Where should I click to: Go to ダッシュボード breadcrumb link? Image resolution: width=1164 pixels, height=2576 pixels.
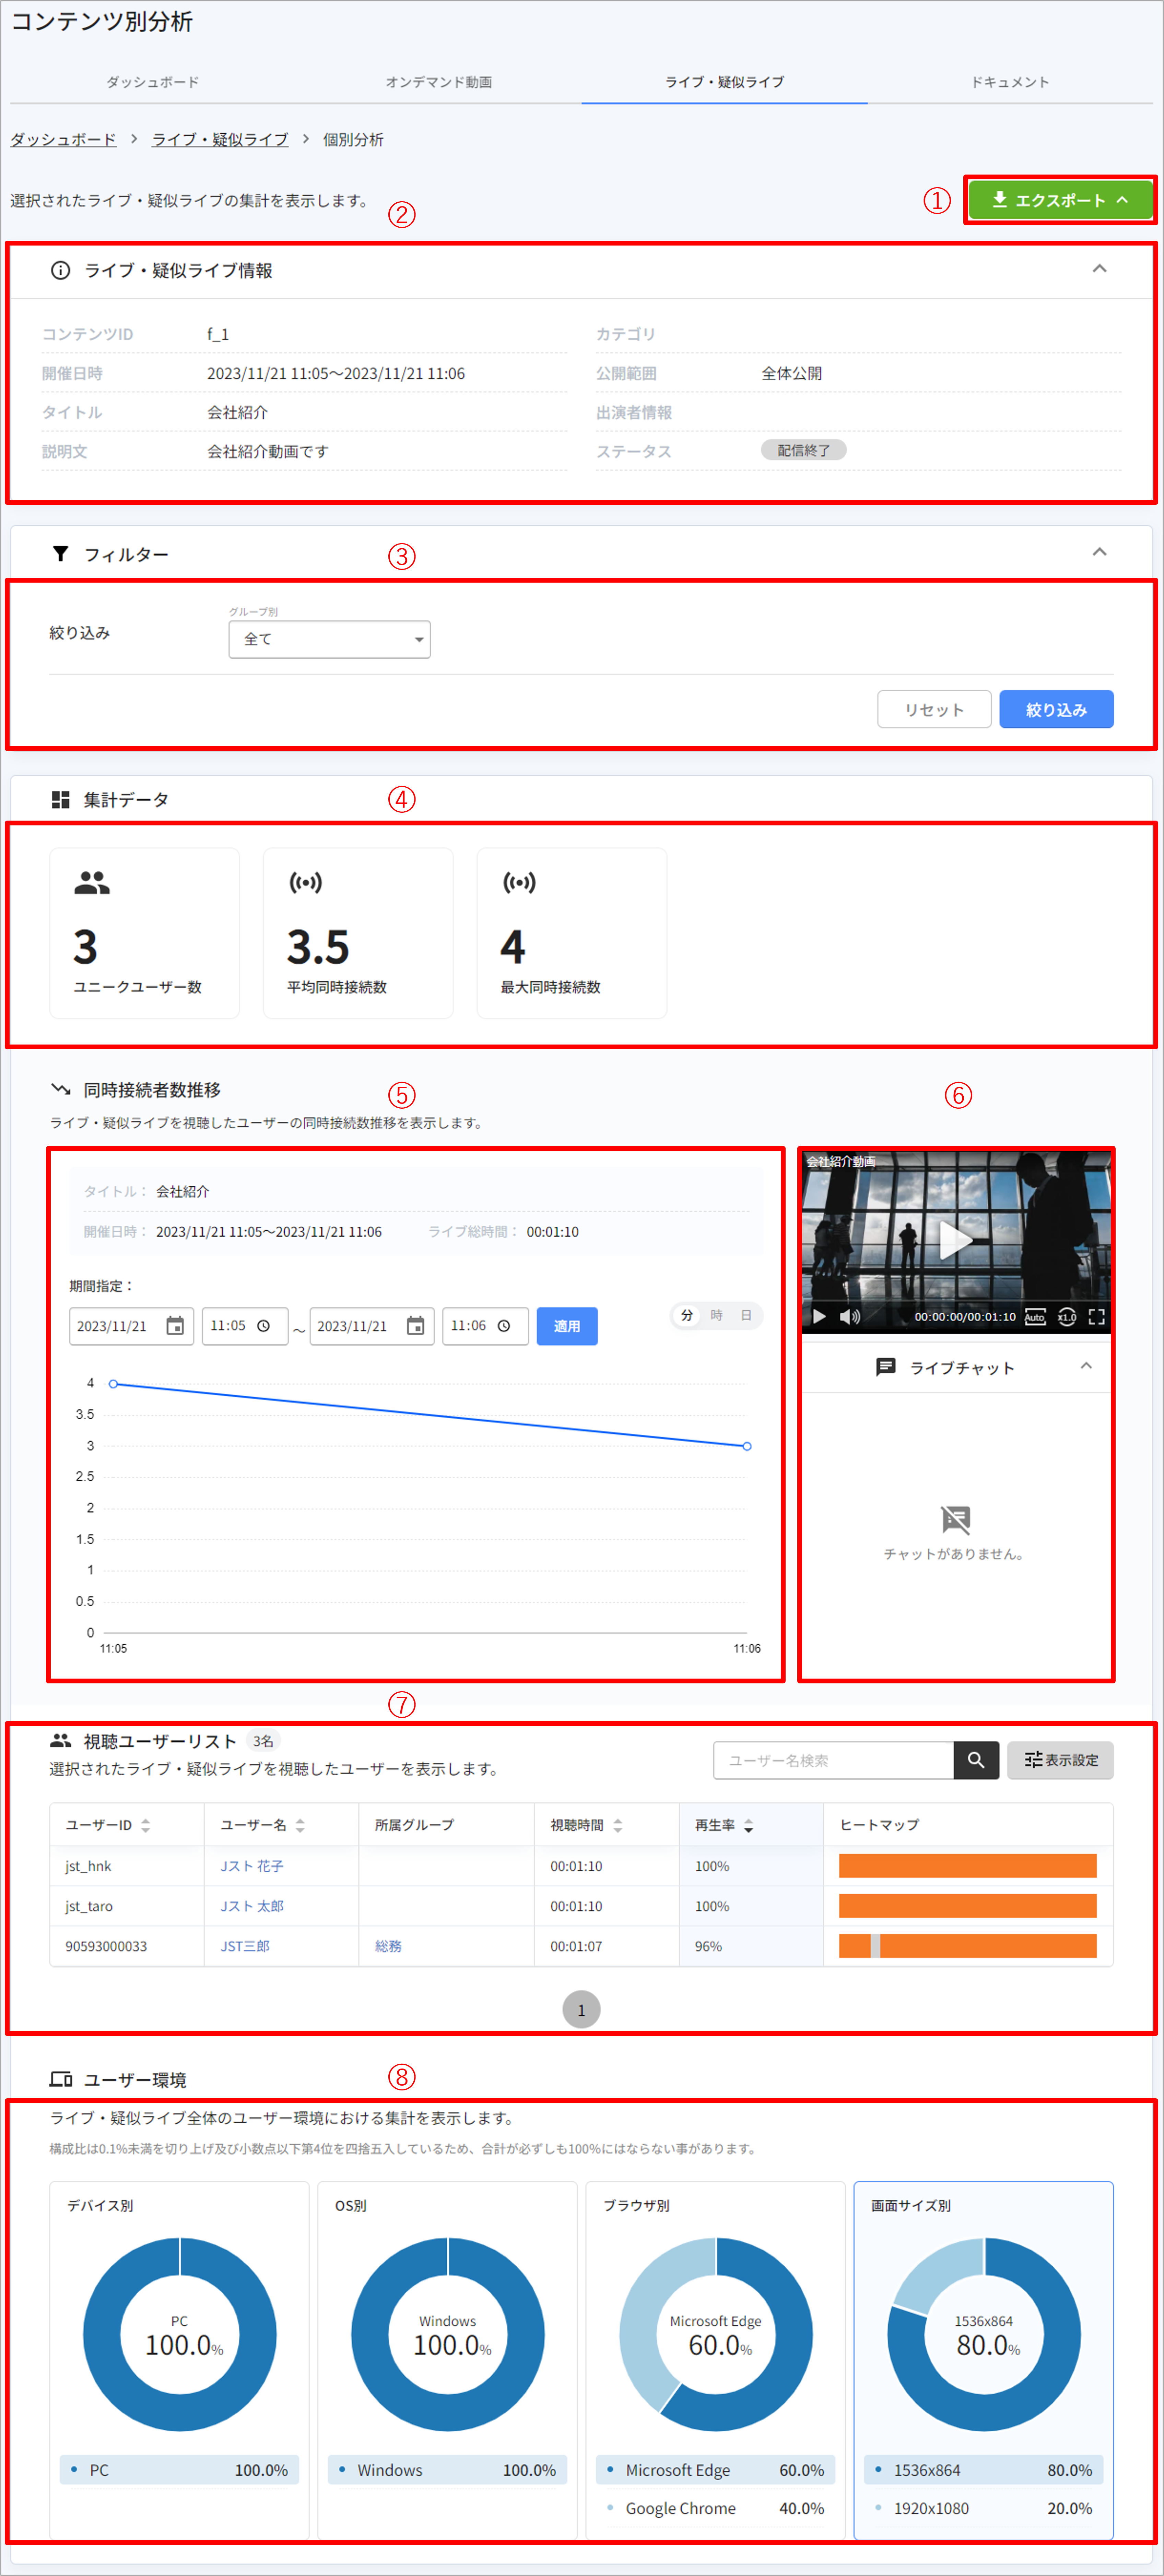click(x=63, y=140)
